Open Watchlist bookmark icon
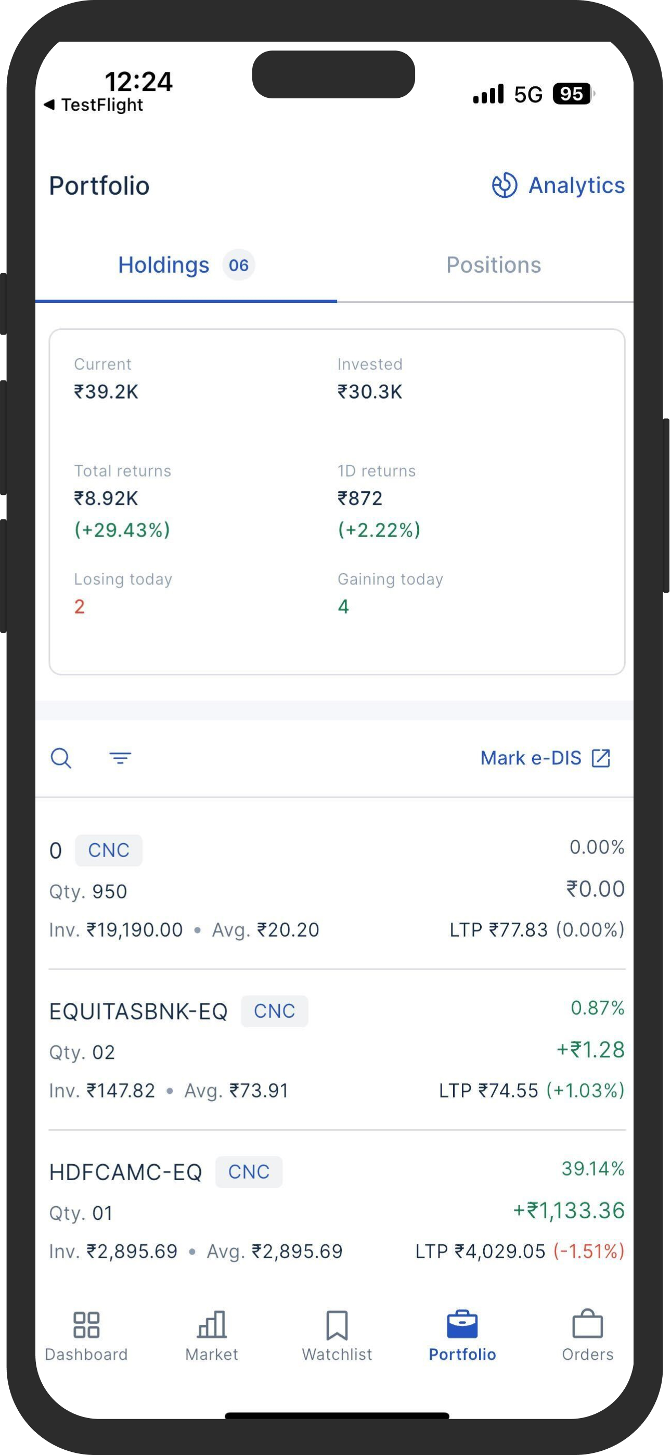 337,1325
